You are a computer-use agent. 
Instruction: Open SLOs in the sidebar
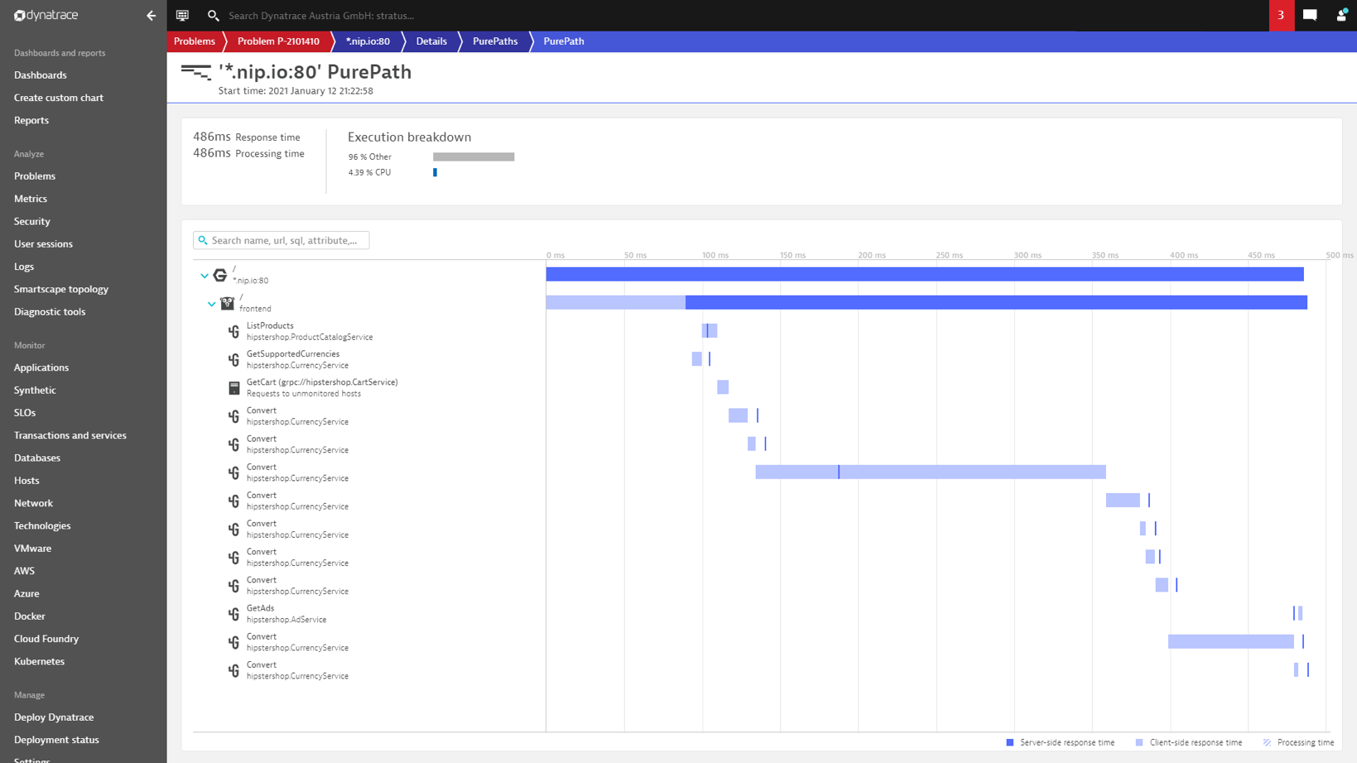(25, 413)
